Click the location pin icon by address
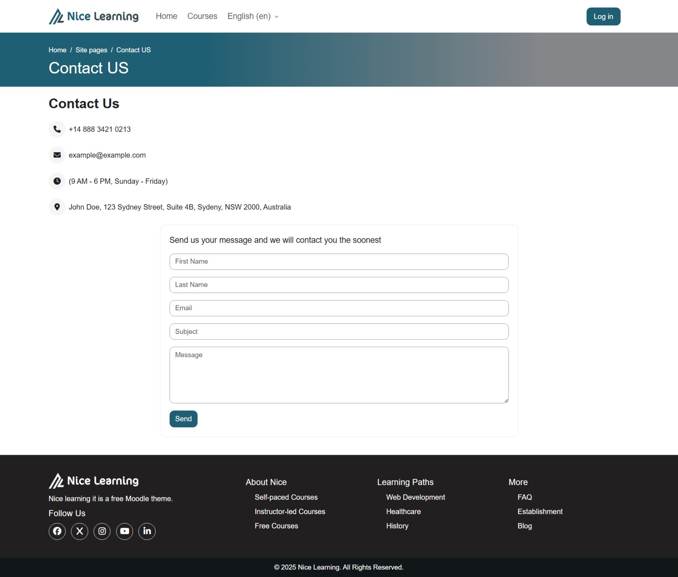The width and height of the screenshot is (678, 577). (57, 207)
